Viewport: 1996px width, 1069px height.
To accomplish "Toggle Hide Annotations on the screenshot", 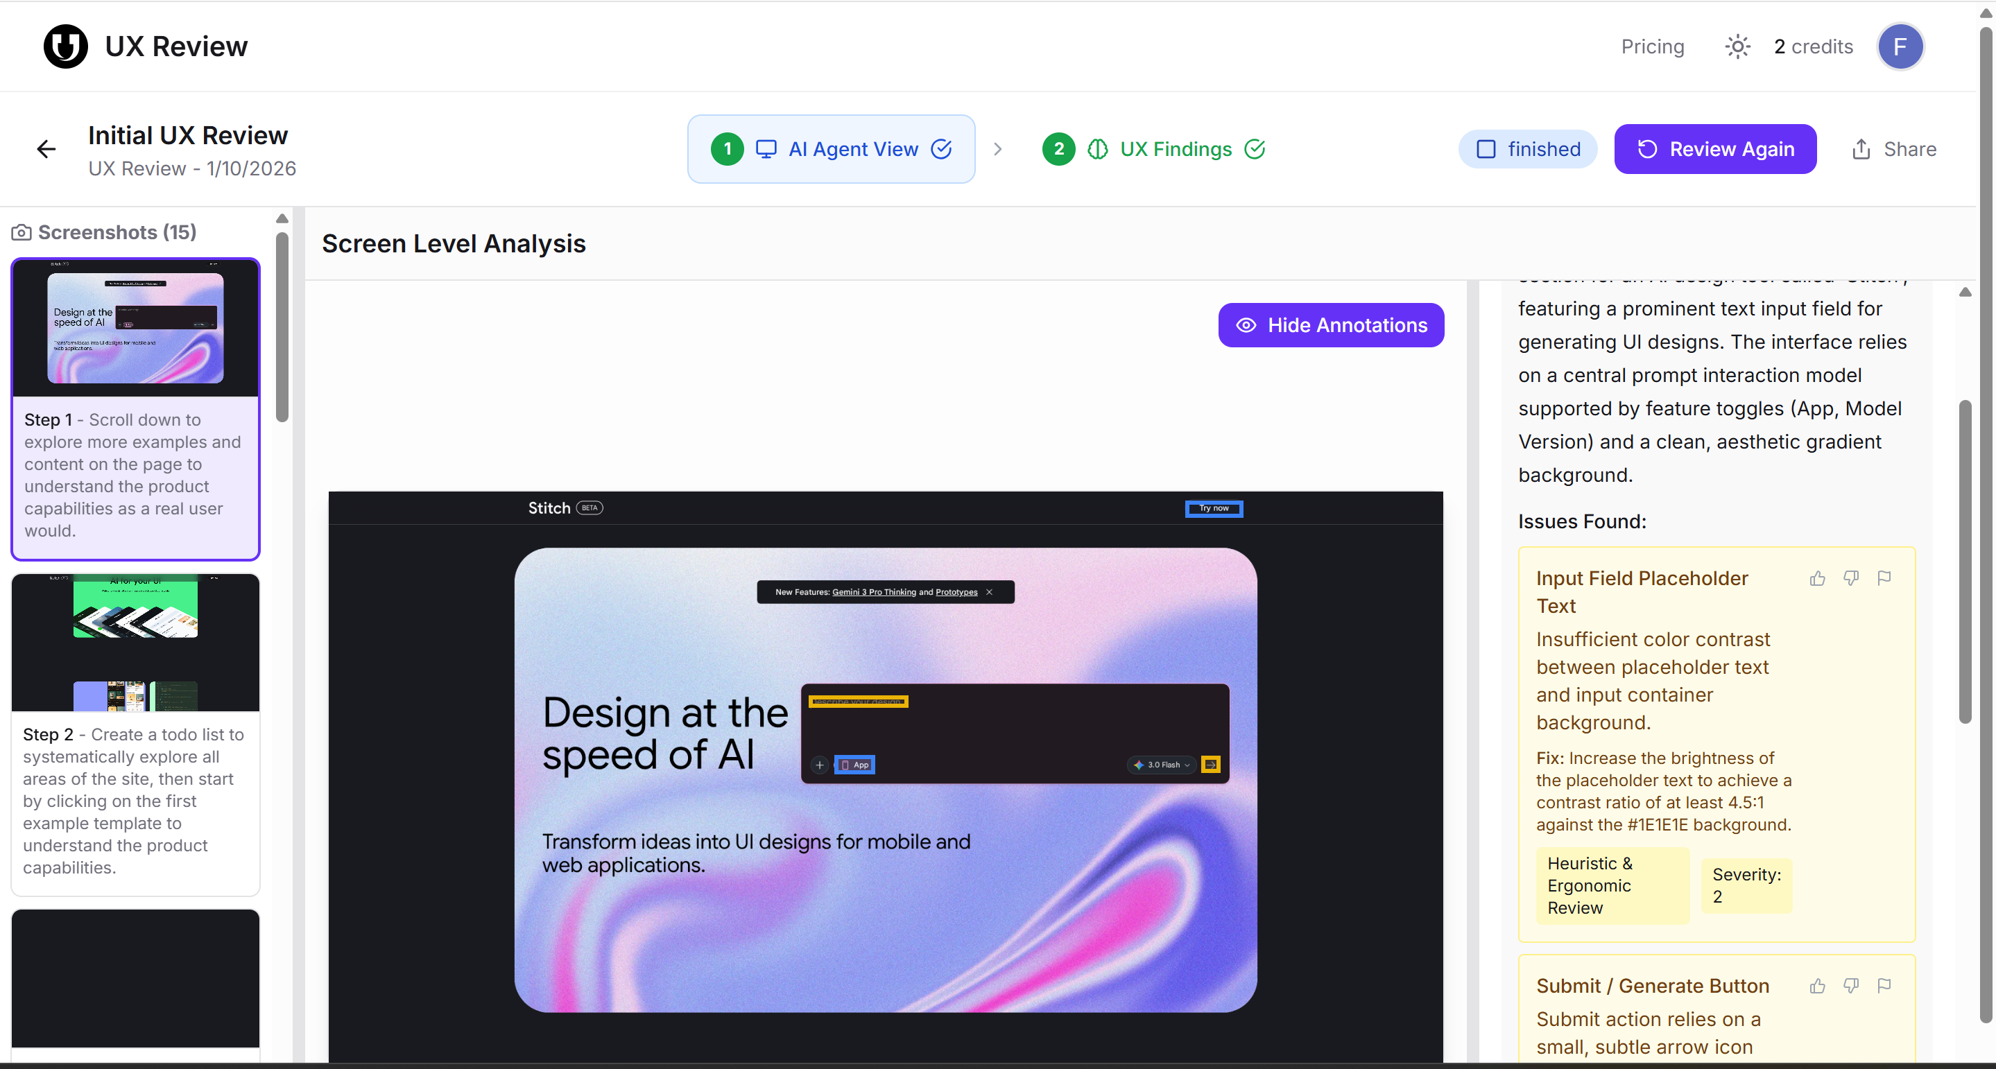I will pyautogui.click(x=1330, y=324).
